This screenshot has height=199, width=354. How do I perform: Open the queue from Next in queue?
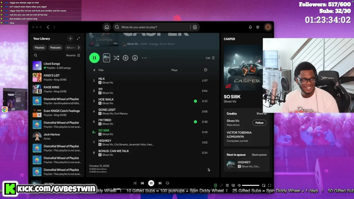coord(259,155)
